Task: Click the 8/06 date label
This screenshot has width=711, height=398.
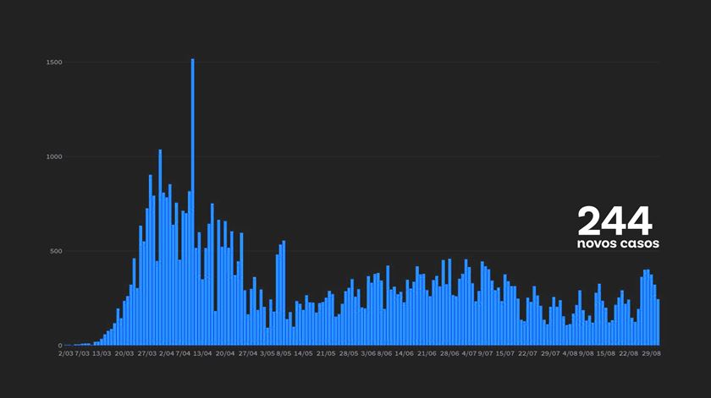Action: 384,353
